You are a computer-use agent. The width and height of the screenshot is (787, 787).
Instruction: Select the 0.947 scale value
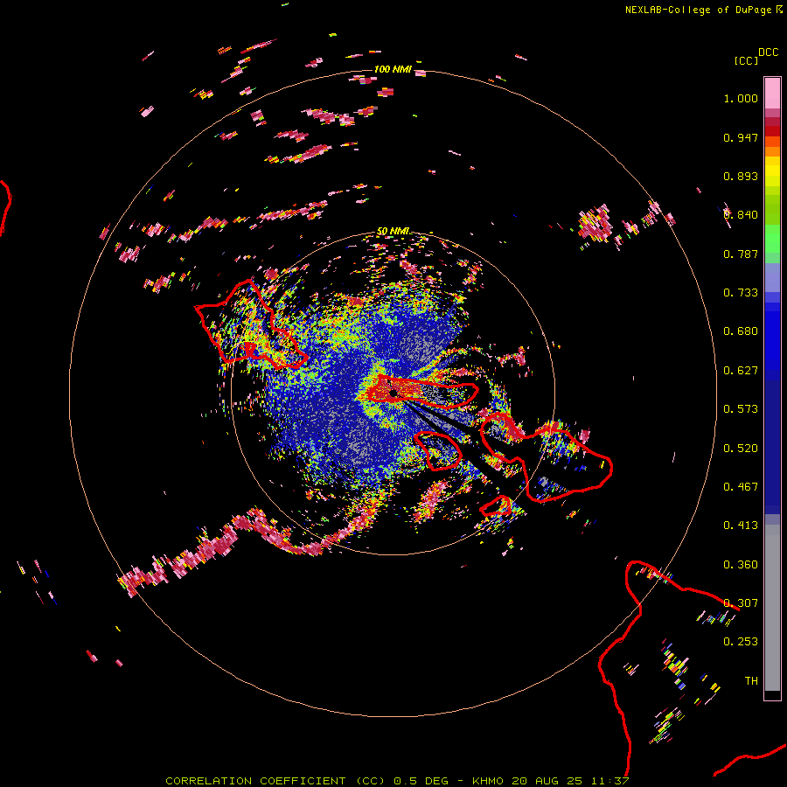tap(741, 137)
